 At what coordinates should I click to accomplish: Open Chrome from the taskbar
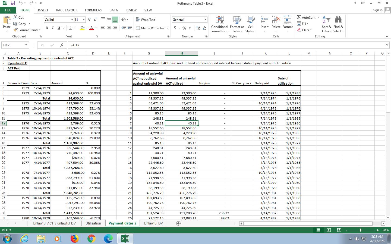tap(91, 239)
